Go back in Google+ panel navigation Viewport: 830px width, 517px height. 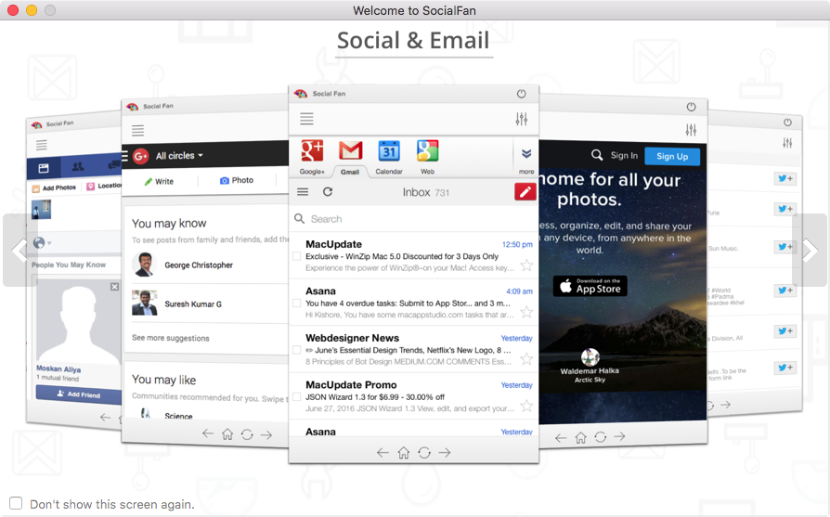pyautogui.click(x=208, y=433)
